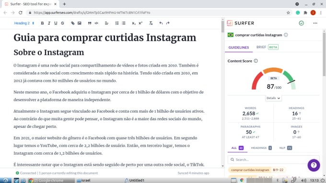Open the network icon in system tray
The width and height of the screenshot is (326, 183).
pyautogui.click(x=294, y=180)
